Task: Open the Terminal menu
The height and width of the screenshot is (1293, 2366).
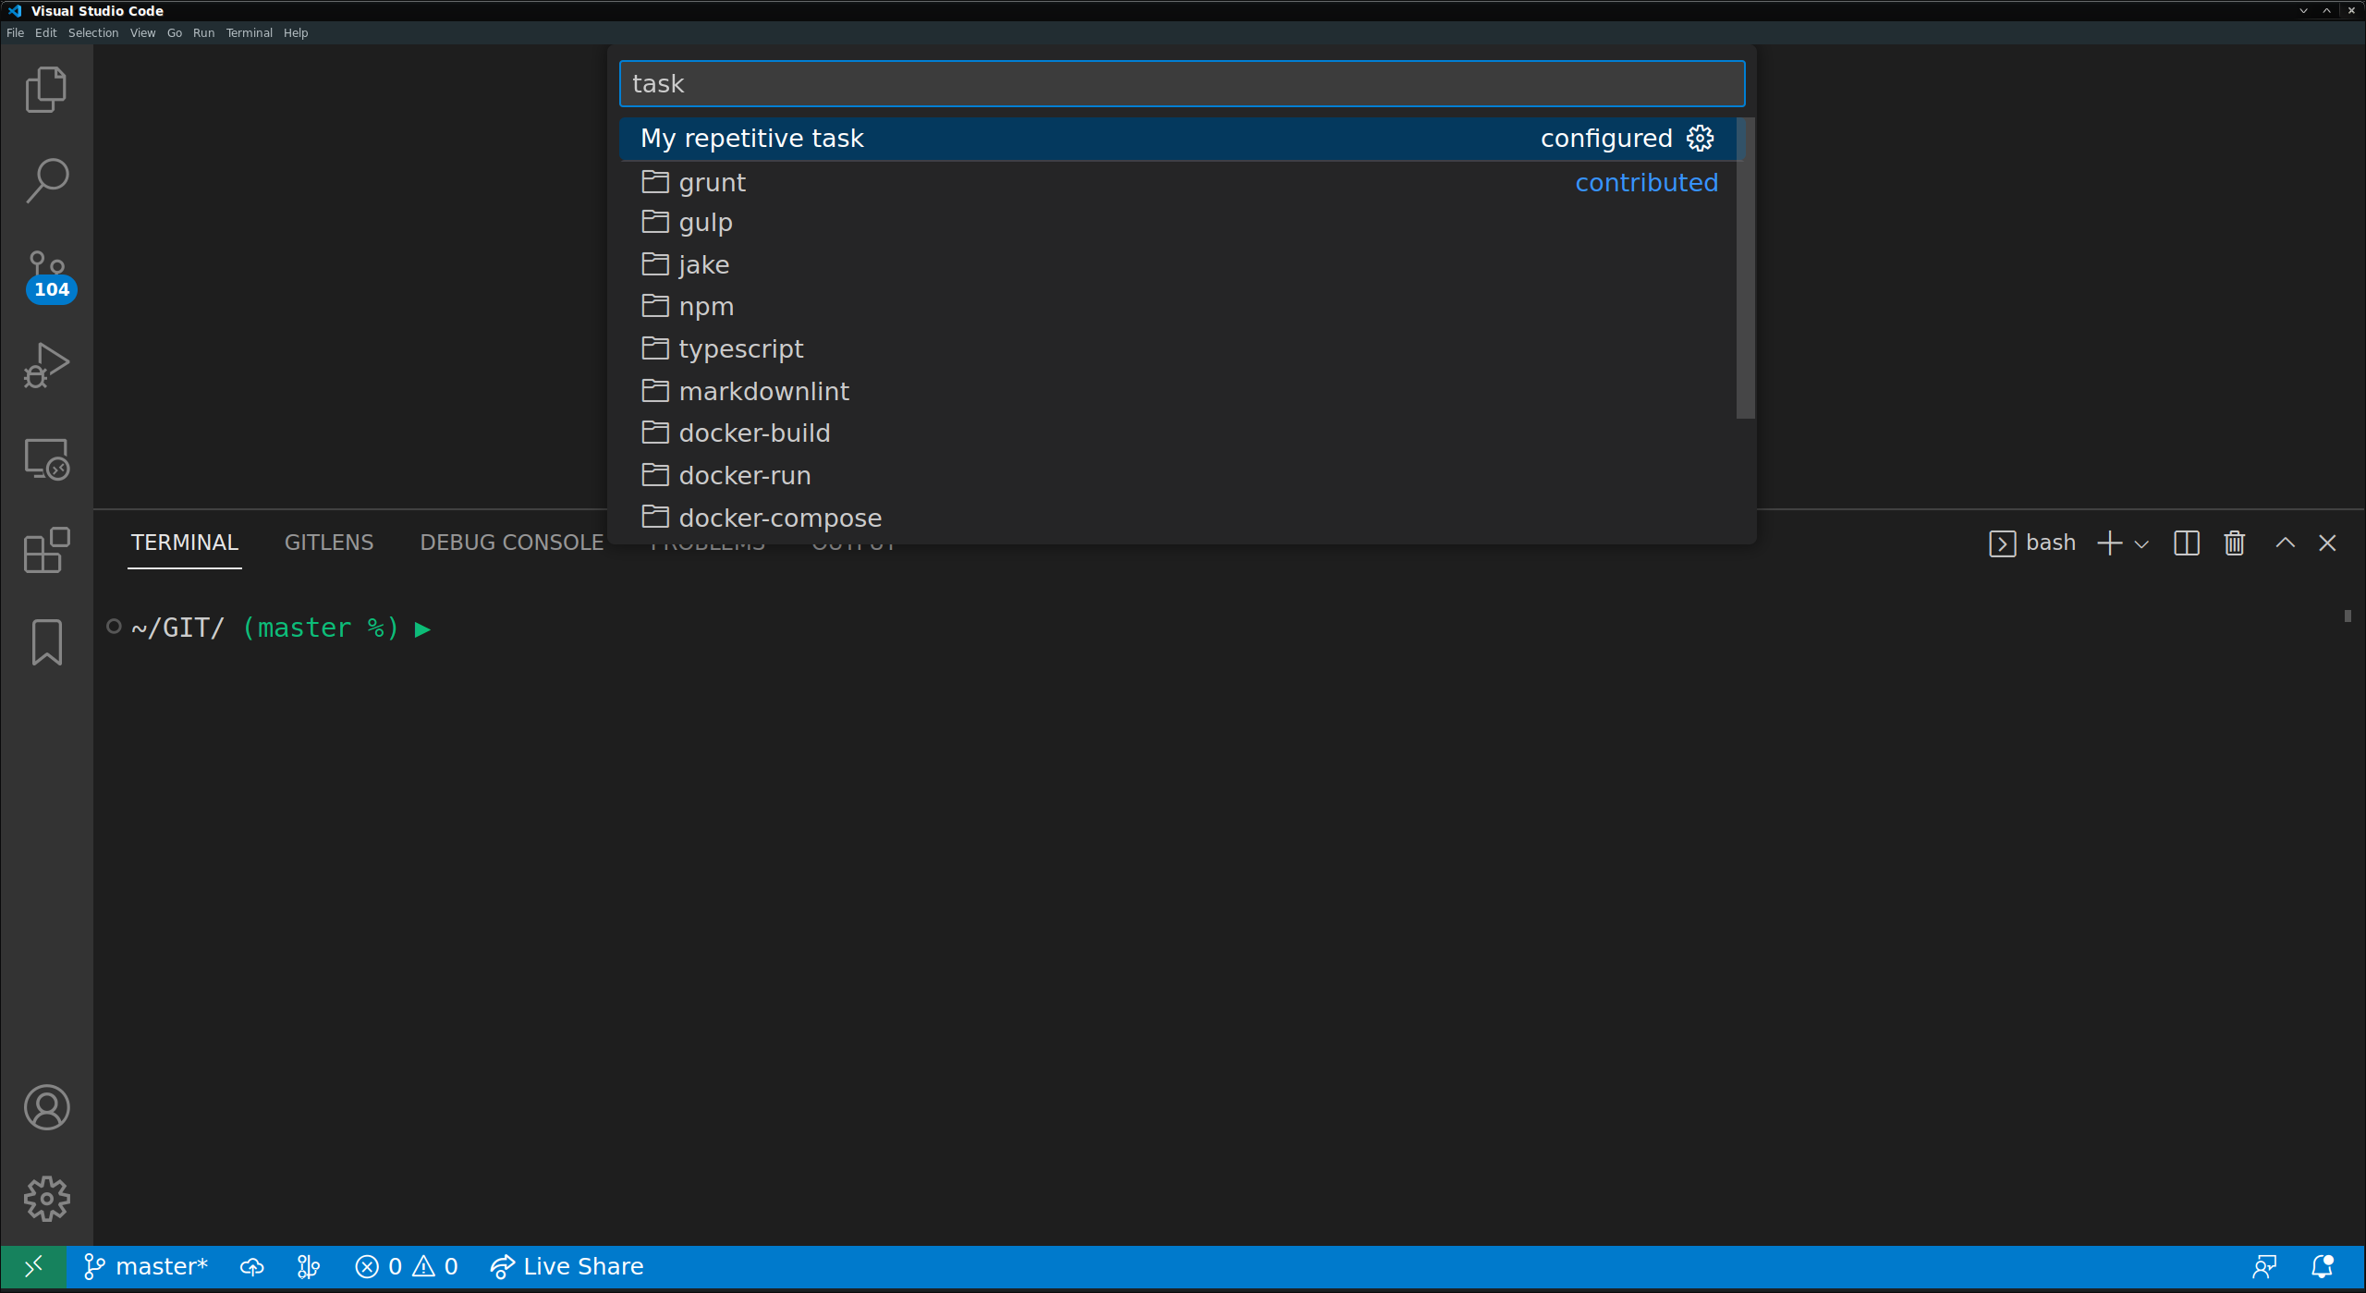Action: pyautogui.click(x=250, y=33)
